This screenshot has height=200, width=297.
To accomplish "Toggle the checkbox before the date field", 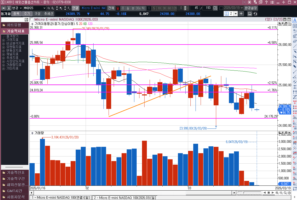I will click(x=221, y=8).
